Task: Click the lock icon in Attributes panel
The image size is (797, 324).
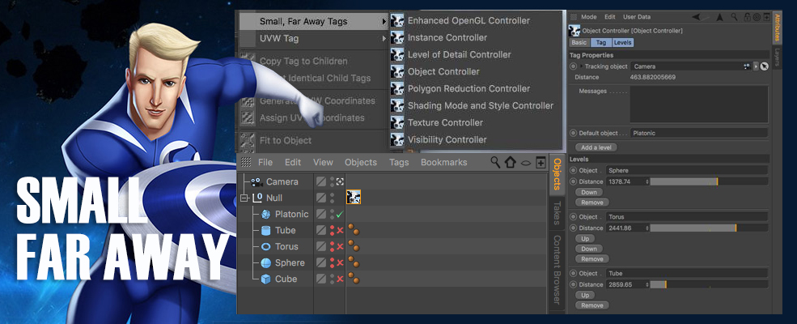Action: tap(745, 17)
